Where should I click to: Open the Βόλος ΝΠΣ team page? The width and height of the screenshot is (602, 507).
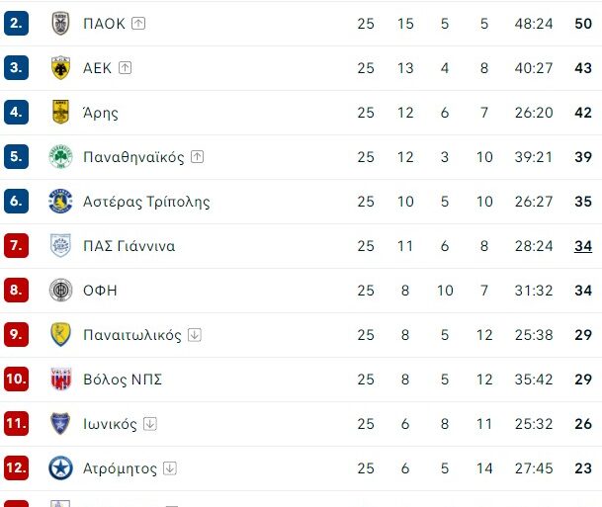123,380
